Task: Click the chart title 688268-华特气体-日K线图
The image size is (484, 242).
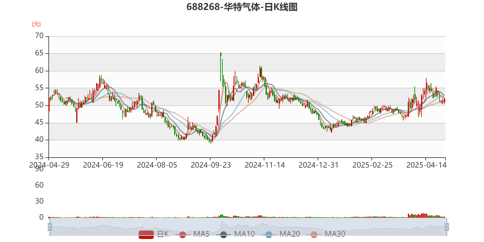Action: 242,7
